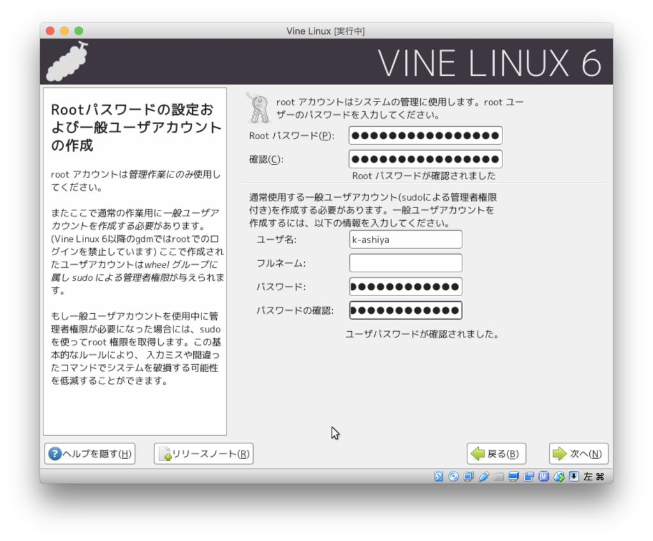Click the user パスワード field
653x541 pixels.
pyautogui.click(x=406, y=286)
